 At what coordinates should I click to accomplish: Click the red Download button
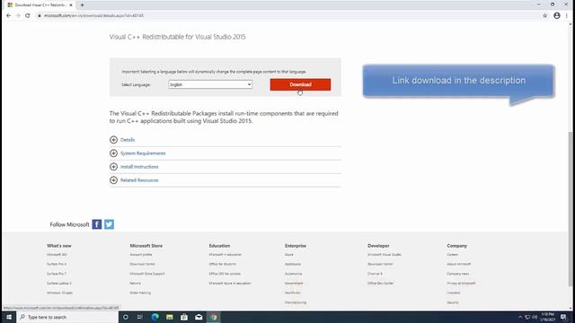tap(300, 84)
